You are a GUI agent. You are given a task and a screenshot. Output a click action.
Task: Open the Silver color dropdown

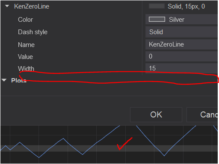tap(182, 19)
